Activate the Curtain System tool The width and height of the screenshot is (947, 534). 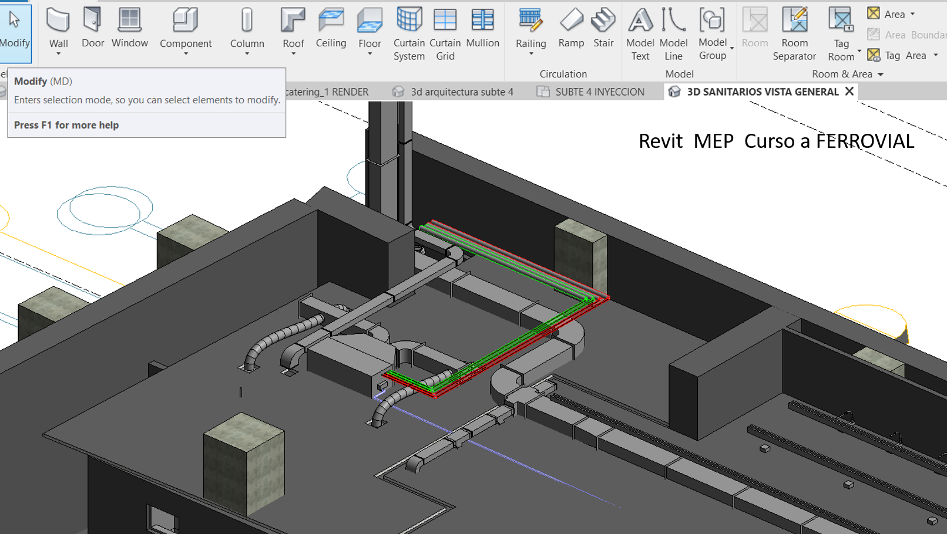(408, 32)
